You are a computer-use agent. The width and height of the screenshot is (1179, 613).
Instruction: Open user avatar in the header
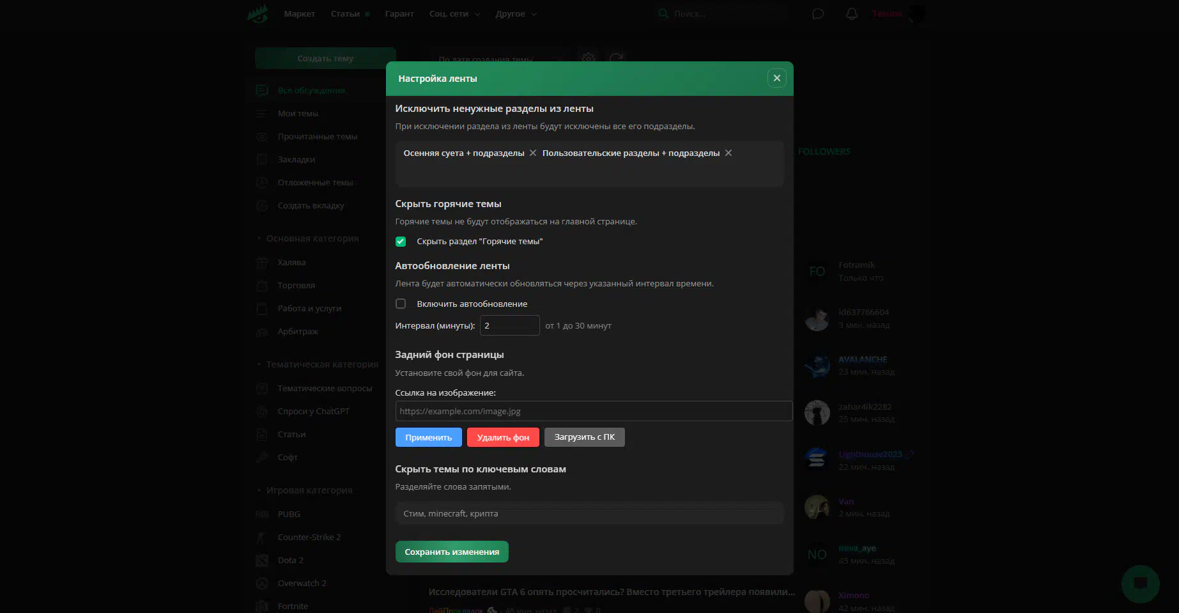(917, 14)
